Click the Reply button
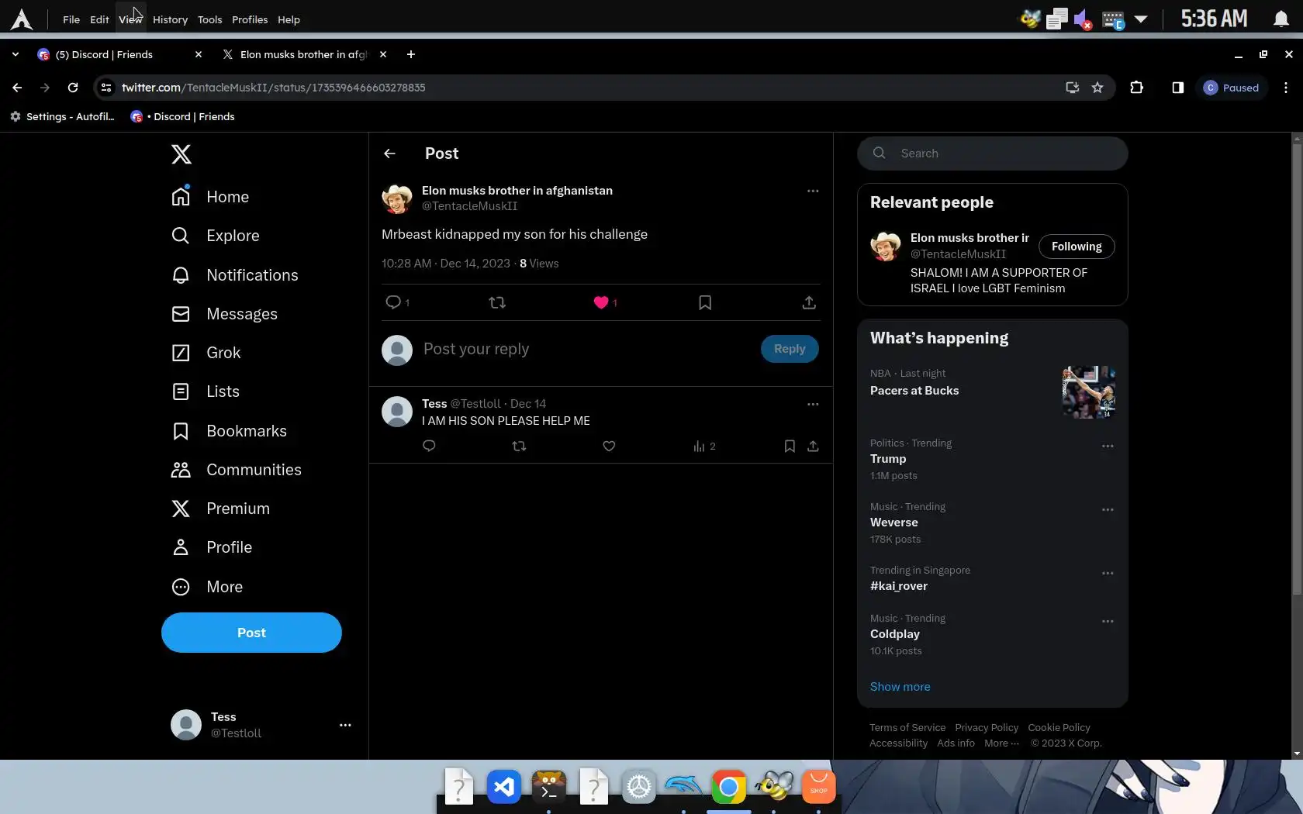 tap(790, 349)
